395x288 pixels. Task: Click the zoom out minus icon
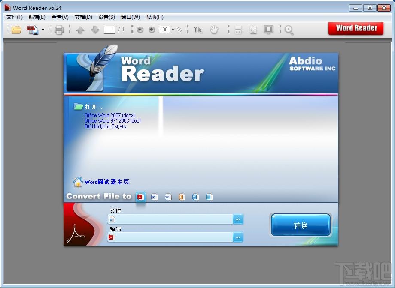coord(140,30)
